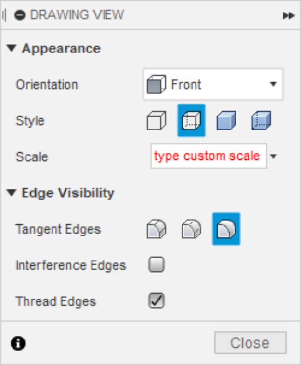Screen dimensions: 301x365
Task: Enable the Interference Edges checkbox
Action: pyautogui.click(x=157, y=265)
